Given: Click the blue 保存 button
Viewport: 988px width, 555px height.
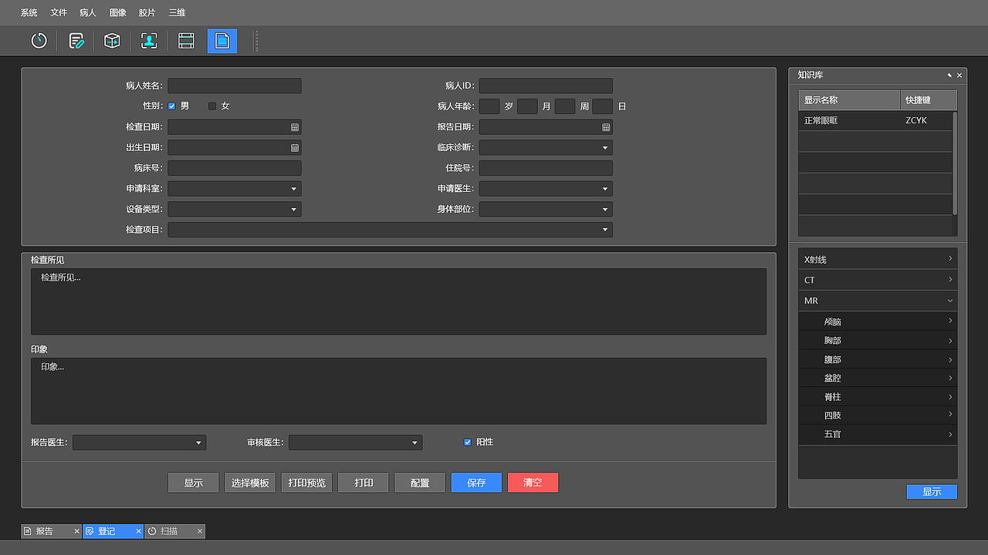Looking at the screenshot, I should coord(476,483).
